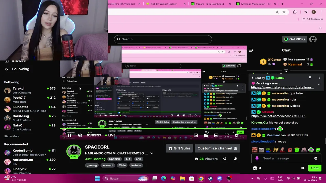Open File Explorer from the taskbar
The width and height of the screenshot is (326, 183).
coord(182,178)
